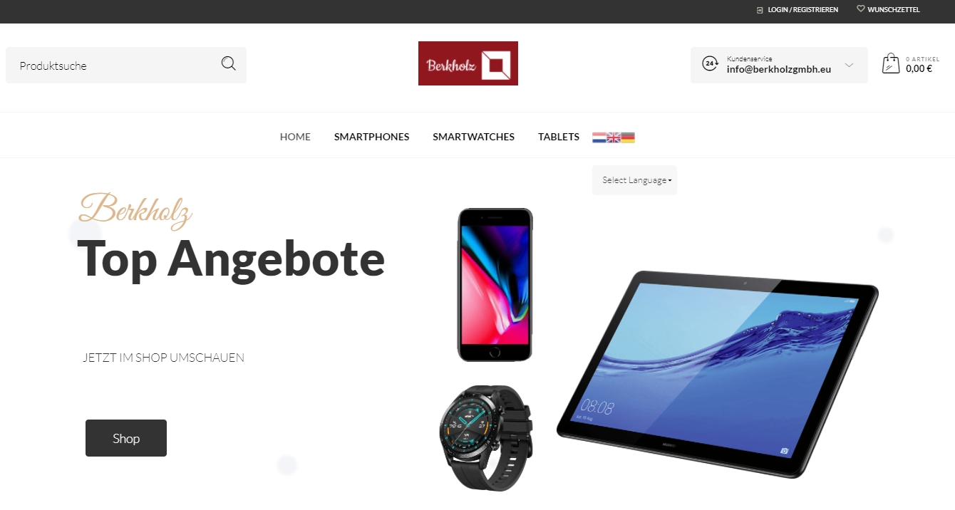Viewport: 955px width, 510px height.
Task: Open the Wunschzettel link
Action: pos(894,10)
